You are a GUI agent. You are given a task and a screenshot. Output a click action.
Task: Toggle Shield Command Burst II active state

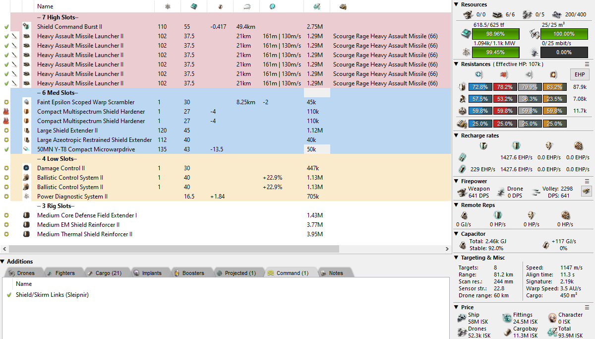point(6,27)
